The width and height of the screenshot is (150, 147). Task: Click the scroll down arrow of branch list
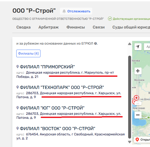tap(130, 142)
